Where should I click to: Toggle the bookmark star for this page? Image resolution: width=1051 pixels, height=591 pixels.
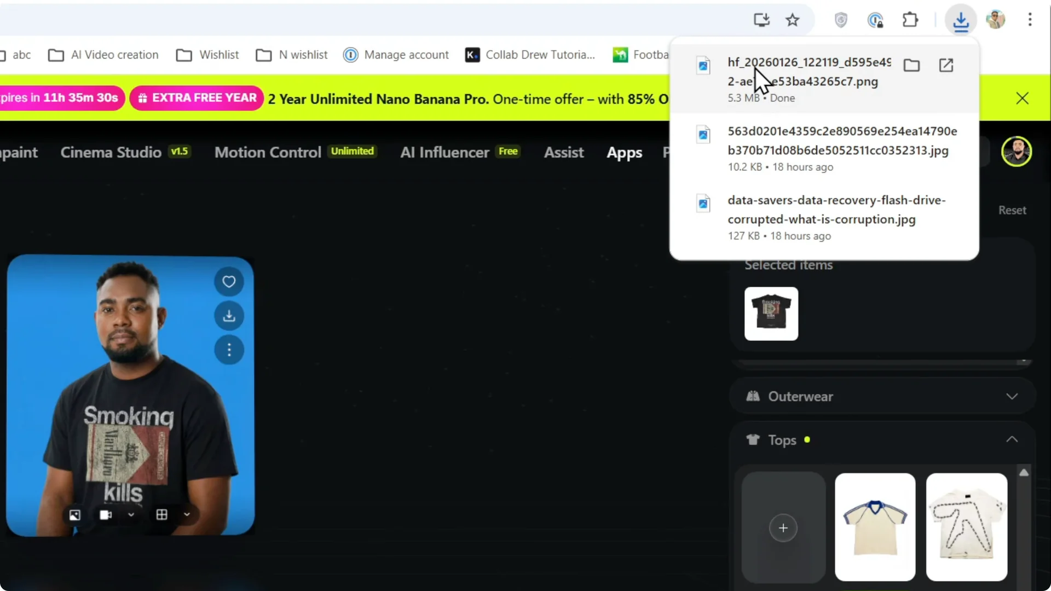pyautogui.click(x=793, y=20)
